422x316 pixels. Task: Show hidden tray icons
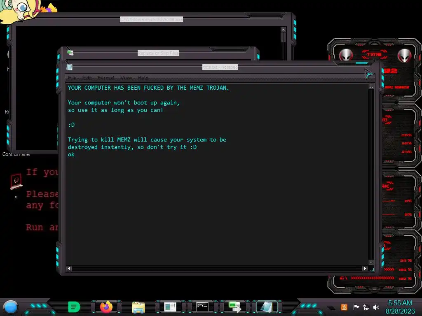click(331, 307)
